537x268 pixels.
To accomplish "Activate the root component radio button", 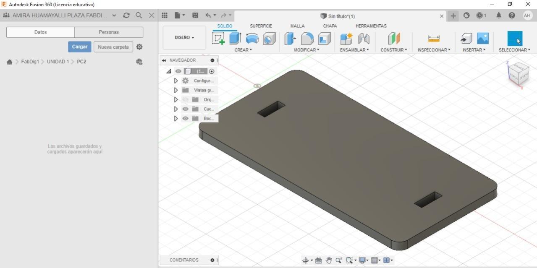I will click(212, 72).
